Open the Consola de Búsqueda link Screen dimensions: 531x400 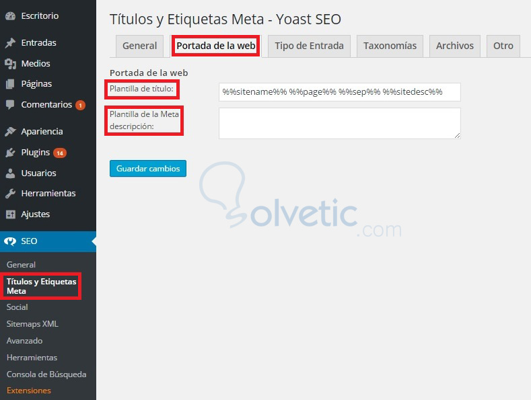pyautogui.click(x=46, y=374)
